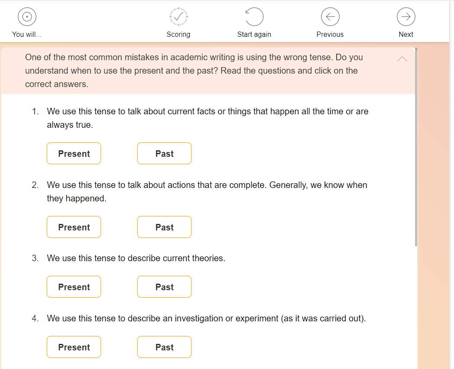Select Past for question 1
The width and height of the screenshot is (454, 369).
click(x=164, y=154)
